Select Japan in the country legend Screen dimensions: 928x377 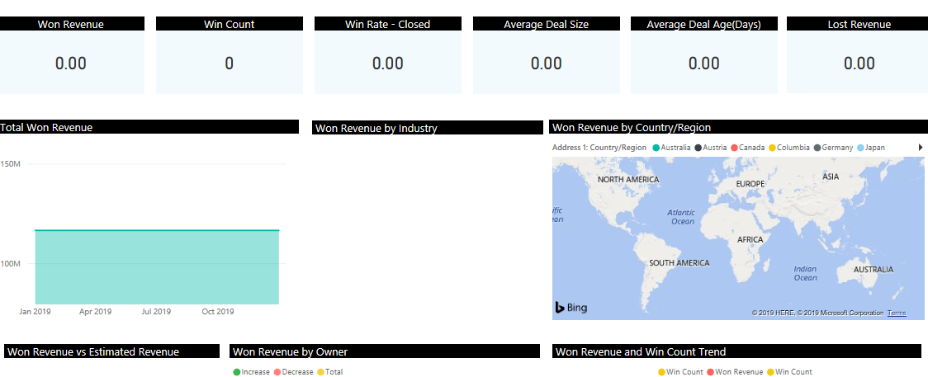(874, 148)
